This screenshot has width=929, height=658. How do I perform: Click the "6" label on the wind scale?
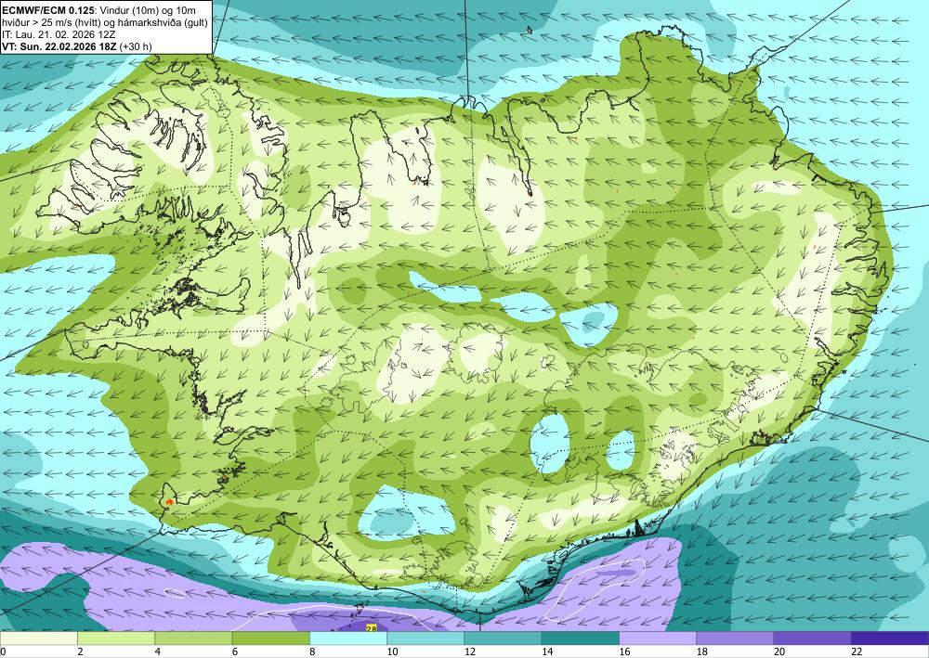pos(235,652)
